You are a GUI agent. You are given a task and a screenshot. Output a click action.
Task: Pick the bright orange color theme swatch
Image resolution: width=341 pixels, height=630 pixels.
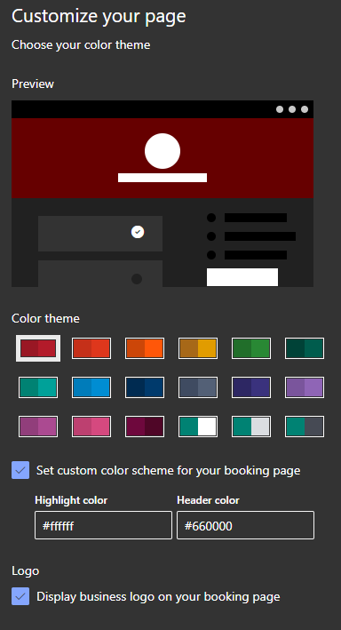click(x=145, y=348)
